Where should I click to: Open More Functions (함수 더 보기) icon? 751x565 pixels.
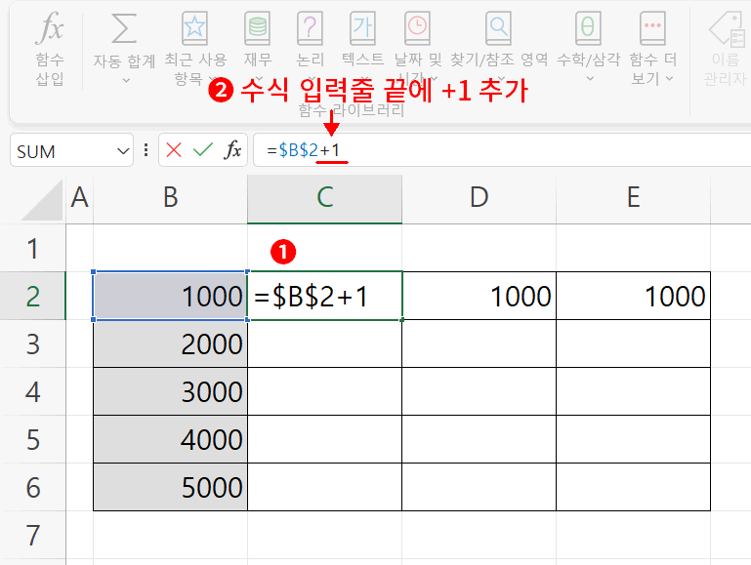point(652,28)
